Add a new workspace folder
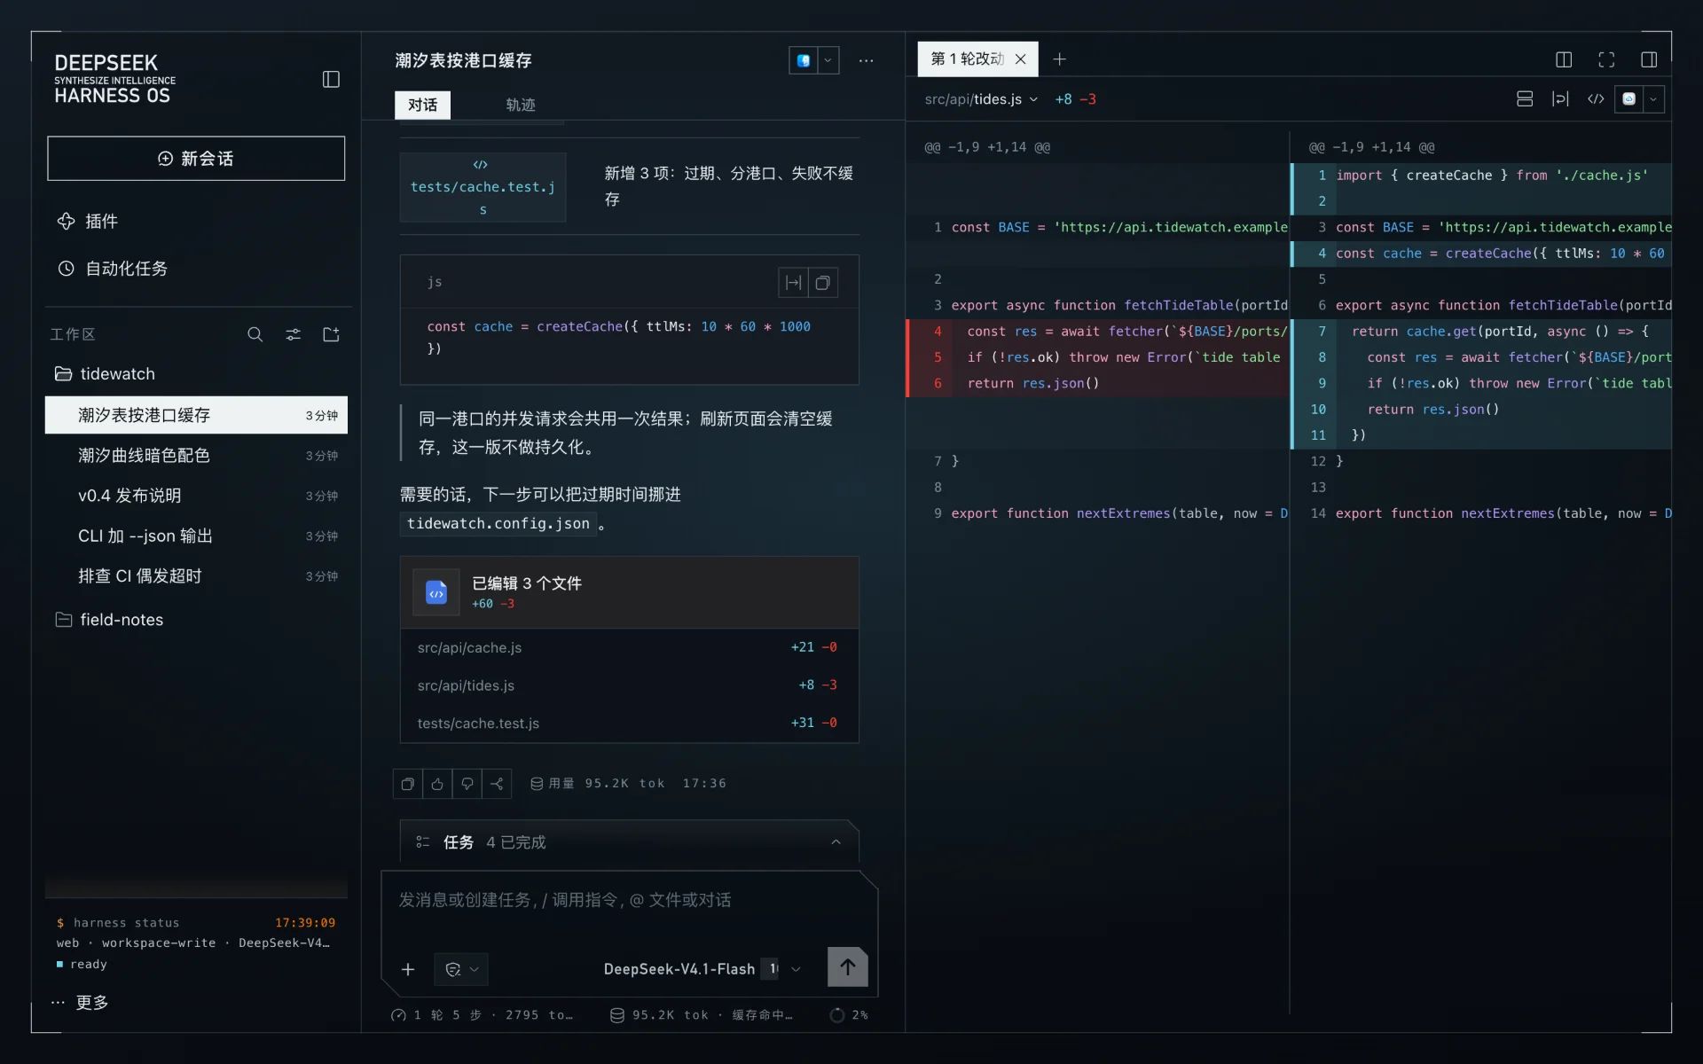1703x1064 pixels. (x=331, y=334)
